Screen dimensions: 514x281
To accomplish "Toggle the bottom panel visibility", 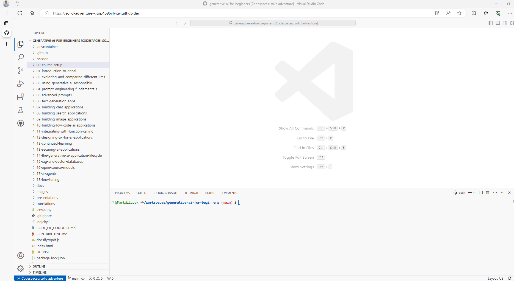I will pos(498,23).
